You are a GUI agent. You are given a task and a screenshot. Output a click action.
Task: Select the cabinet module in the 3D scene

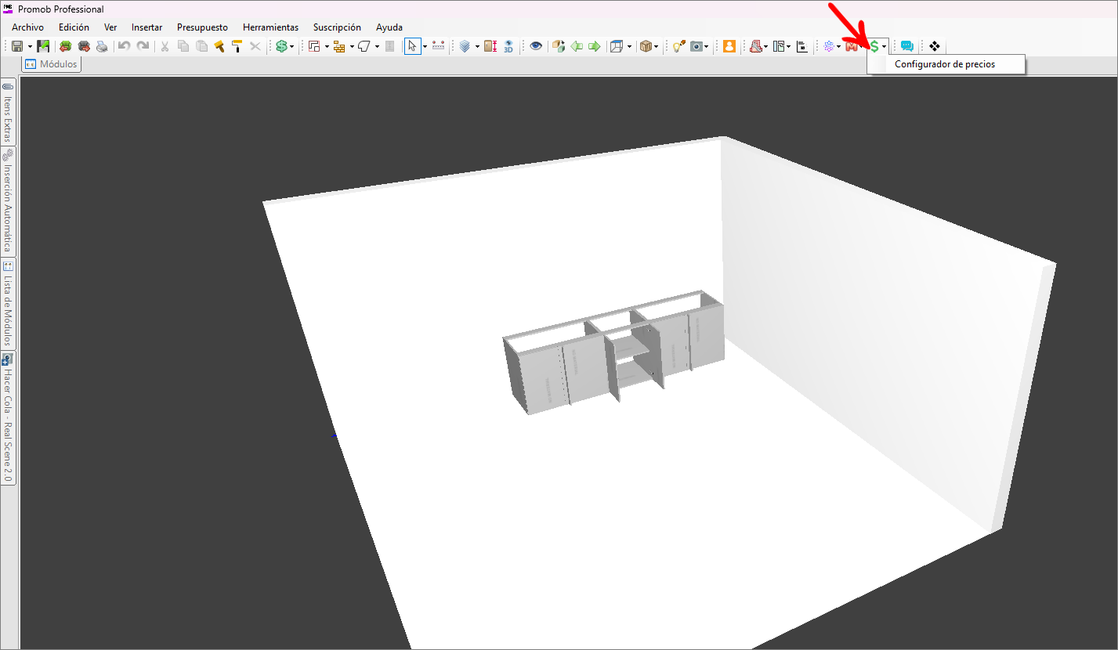pyautogui.click(x=613, y=352)
